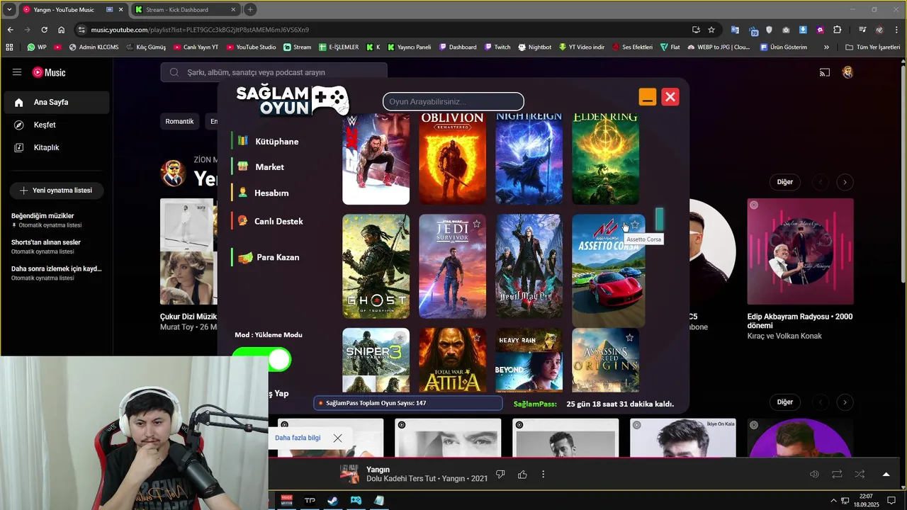Open Steam from the taskbar
Screen dimensions: 907x510
[x=332, y=500]
